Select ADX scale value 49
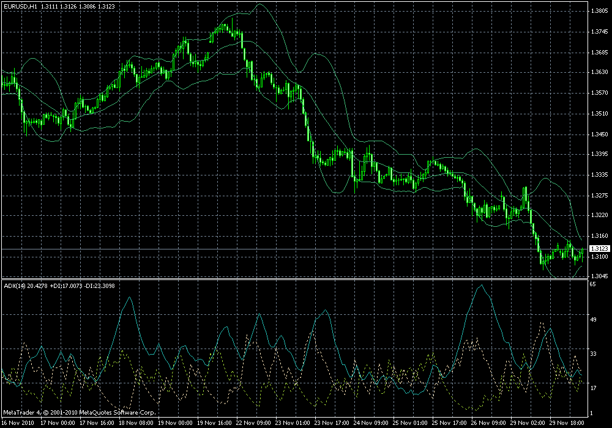Viewport: 612px width, 428px height. [x=593, y=320]
